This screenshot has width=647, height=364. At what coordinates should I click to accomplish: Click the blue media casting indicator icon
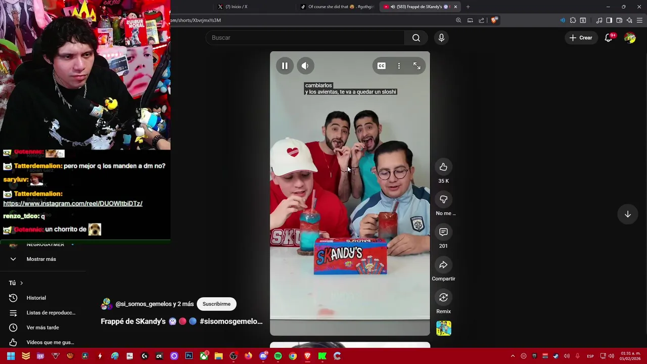point(563,20)
